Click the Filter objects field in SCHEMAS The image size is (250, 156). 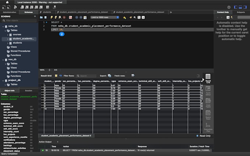coord(19,21)
